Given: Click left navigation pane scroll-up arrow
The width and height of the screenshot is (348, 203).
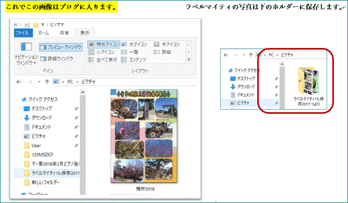Looking at the screenshot, I should pos(83,92).
